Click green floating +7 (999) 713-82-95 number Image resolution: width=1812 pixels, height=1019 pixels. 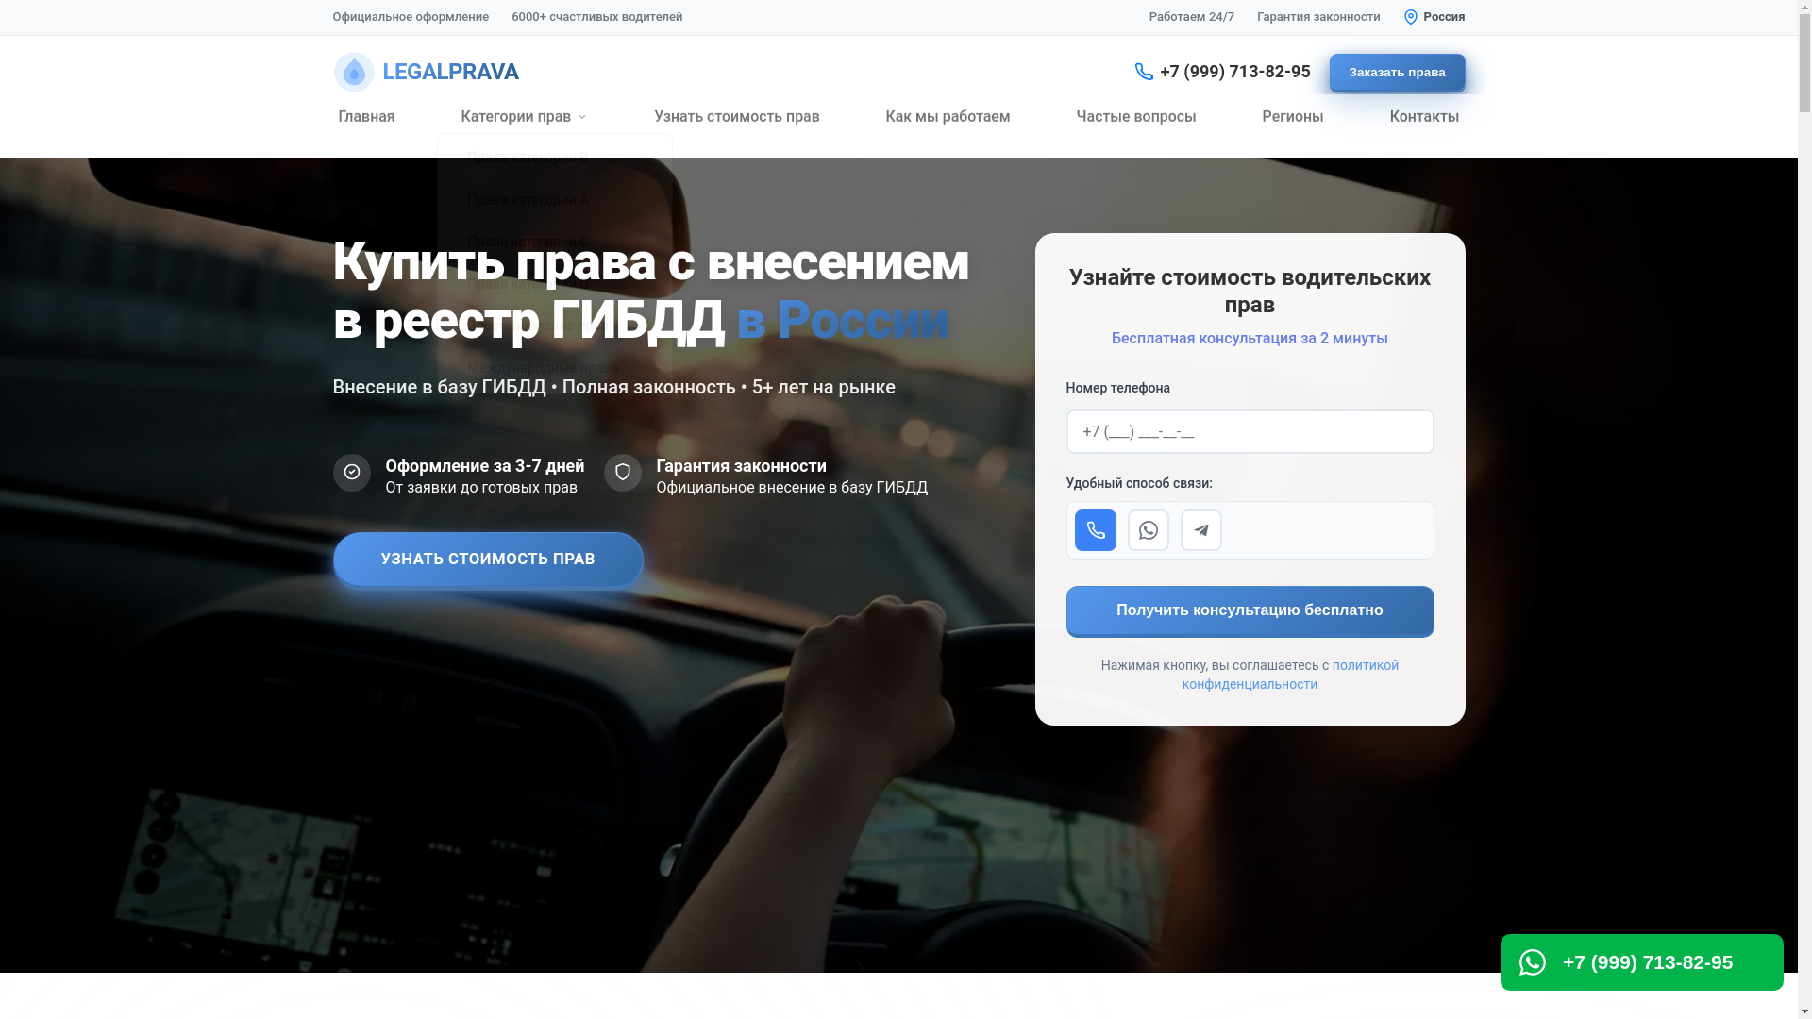pyautogui.click(x=1647, y=962)
